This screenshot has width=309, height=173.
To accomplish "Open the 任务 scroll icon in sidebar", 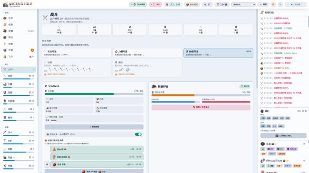I will [x=5, y=24].
